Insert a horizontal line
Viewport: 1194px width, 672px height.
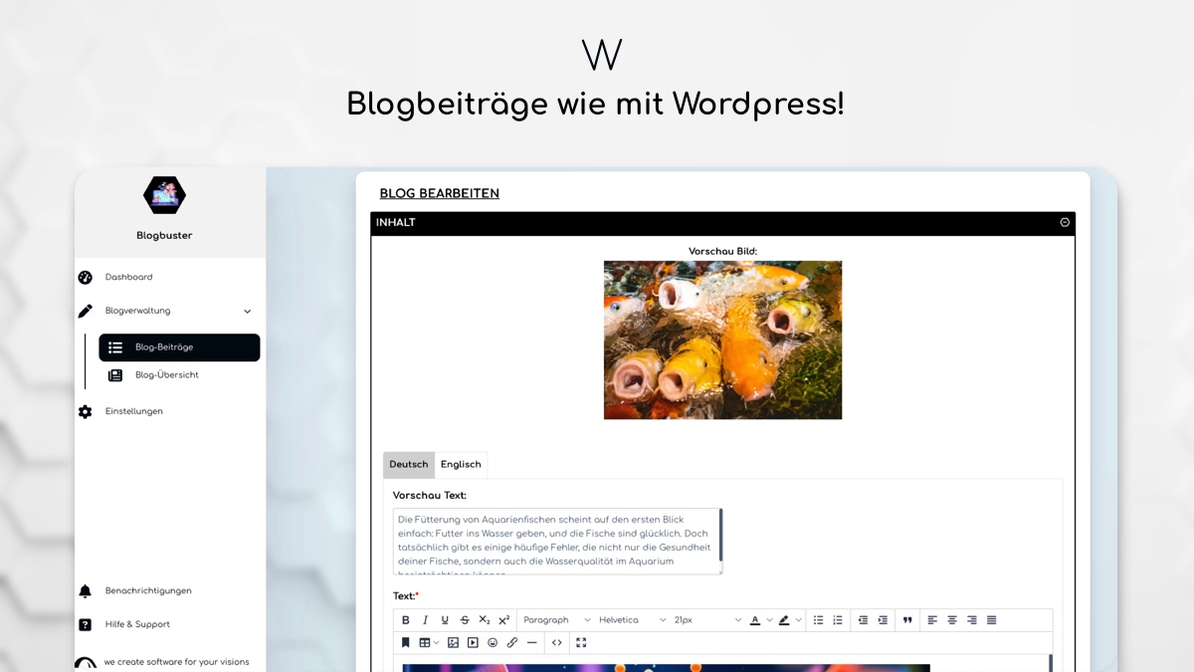click(x=531, y=642)
